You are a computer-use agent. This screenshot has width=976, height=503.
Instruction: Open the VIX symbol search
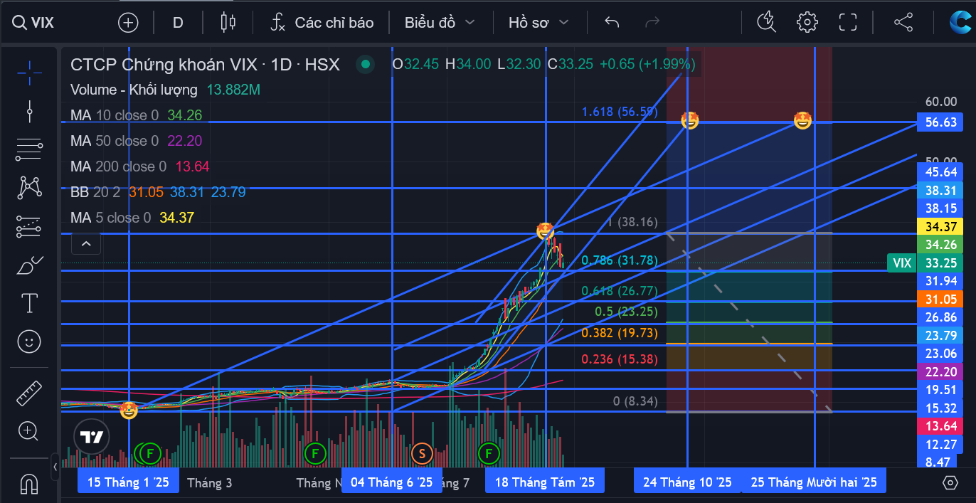(33, 22)
